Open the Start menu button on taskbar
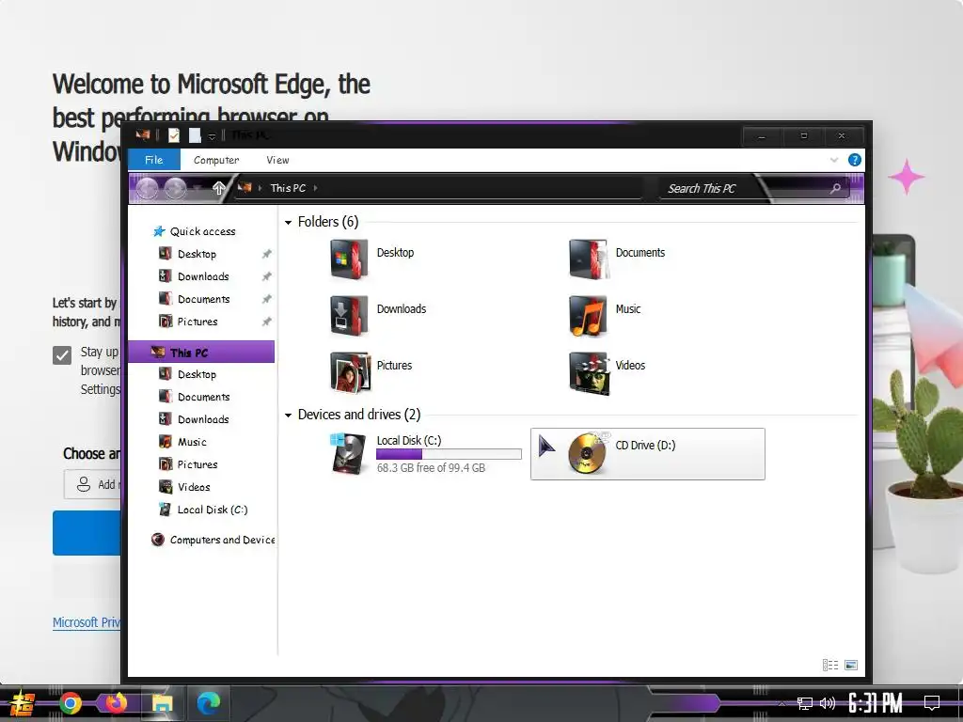Image resolution: width=963 pixels, height=722 pixels. coord(23,703)
